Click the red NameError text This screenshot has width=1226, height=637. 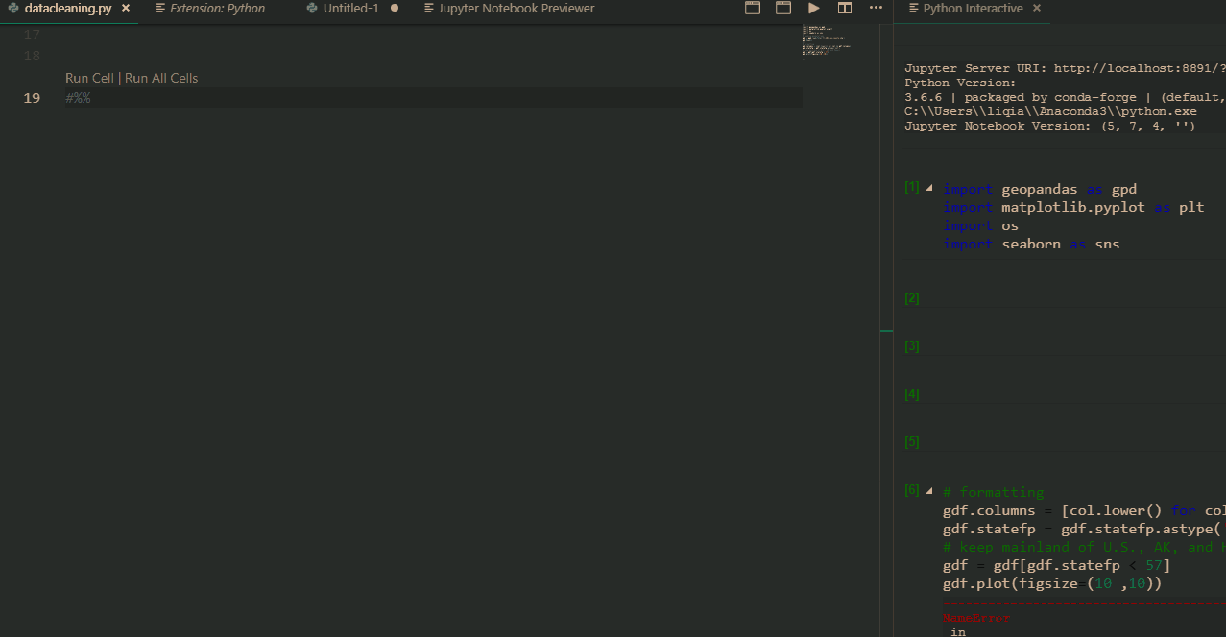pos(976,618)
